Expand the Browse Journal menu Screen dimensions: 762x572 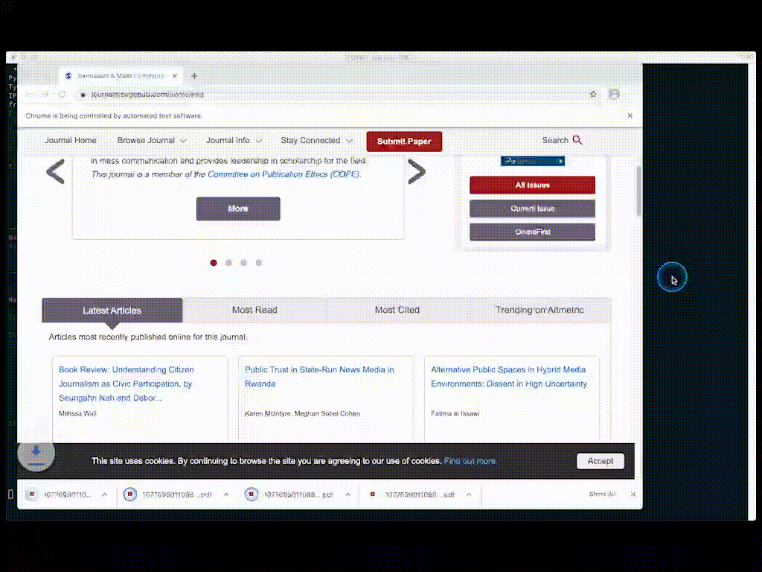pos(152,140)
